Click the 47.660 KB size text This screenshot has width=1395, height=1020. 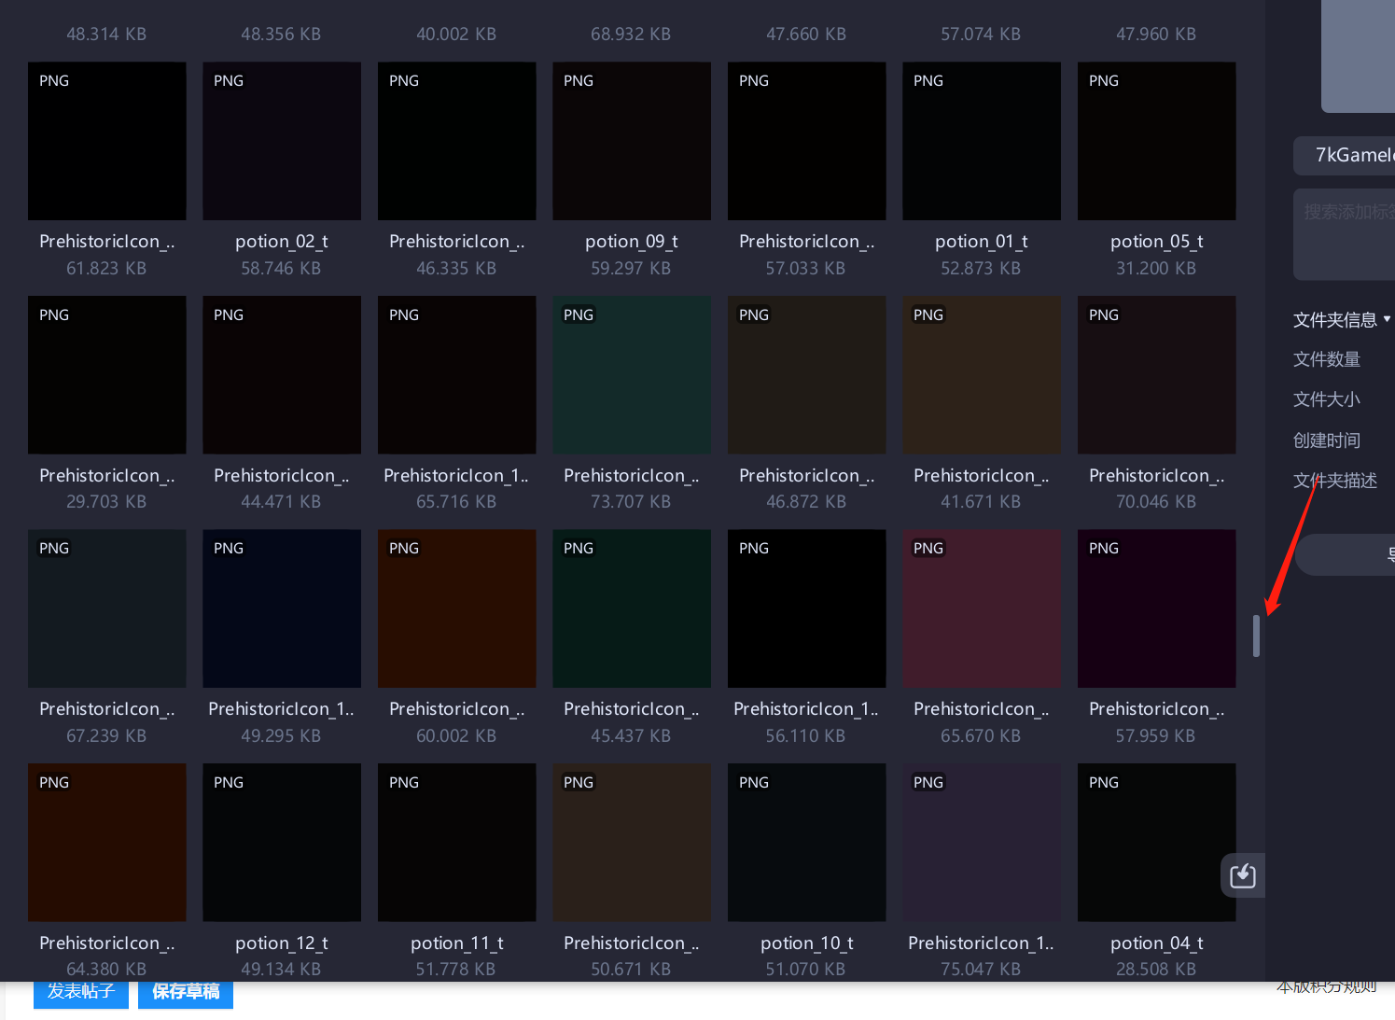point(806,34)
